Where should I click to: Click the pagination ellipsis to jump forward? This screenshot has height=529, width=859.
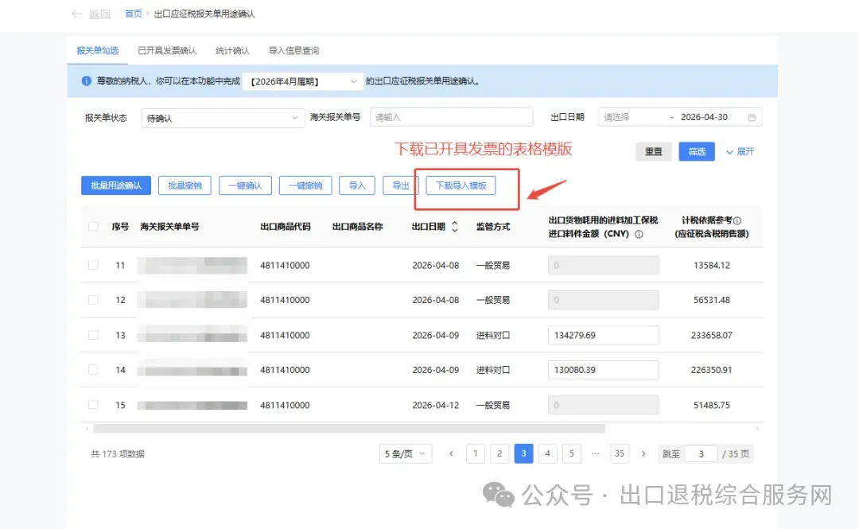click(x=596, y=453)
